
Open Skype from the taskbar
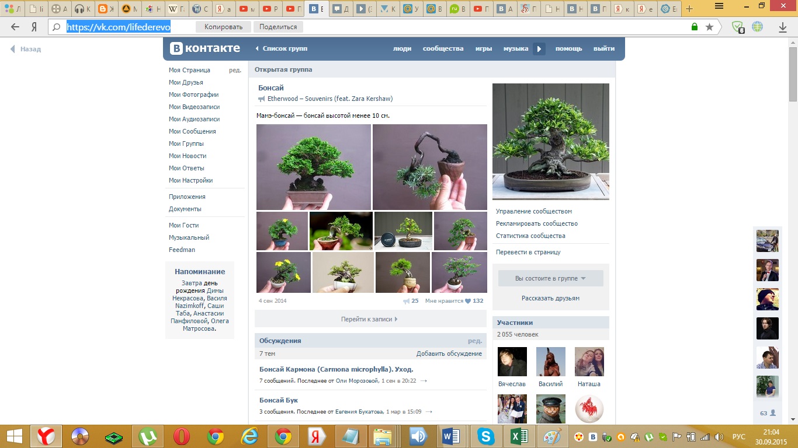(486, 436)
